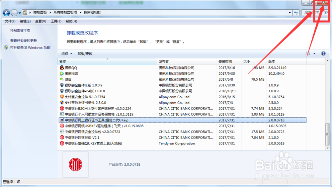332x187 pixels.
Task: Click 卸载/更改 button
Action: (85, 53)
